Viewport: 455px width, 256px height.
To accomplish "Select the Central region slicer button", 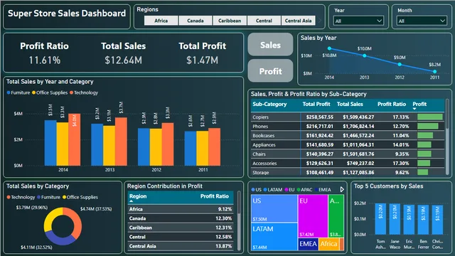I will (x=264, y=21).
